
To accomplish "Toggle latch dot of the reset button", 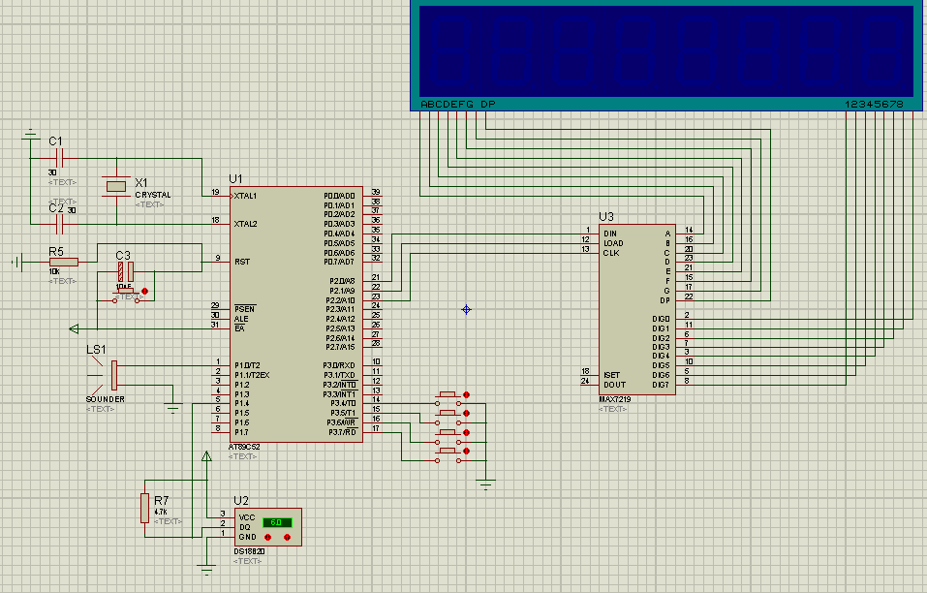I will 145,292.
